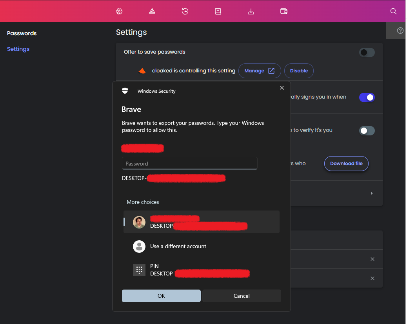Open the Settings sidebar section
This screenshot has width=407, height=324.
click(18, 49)
